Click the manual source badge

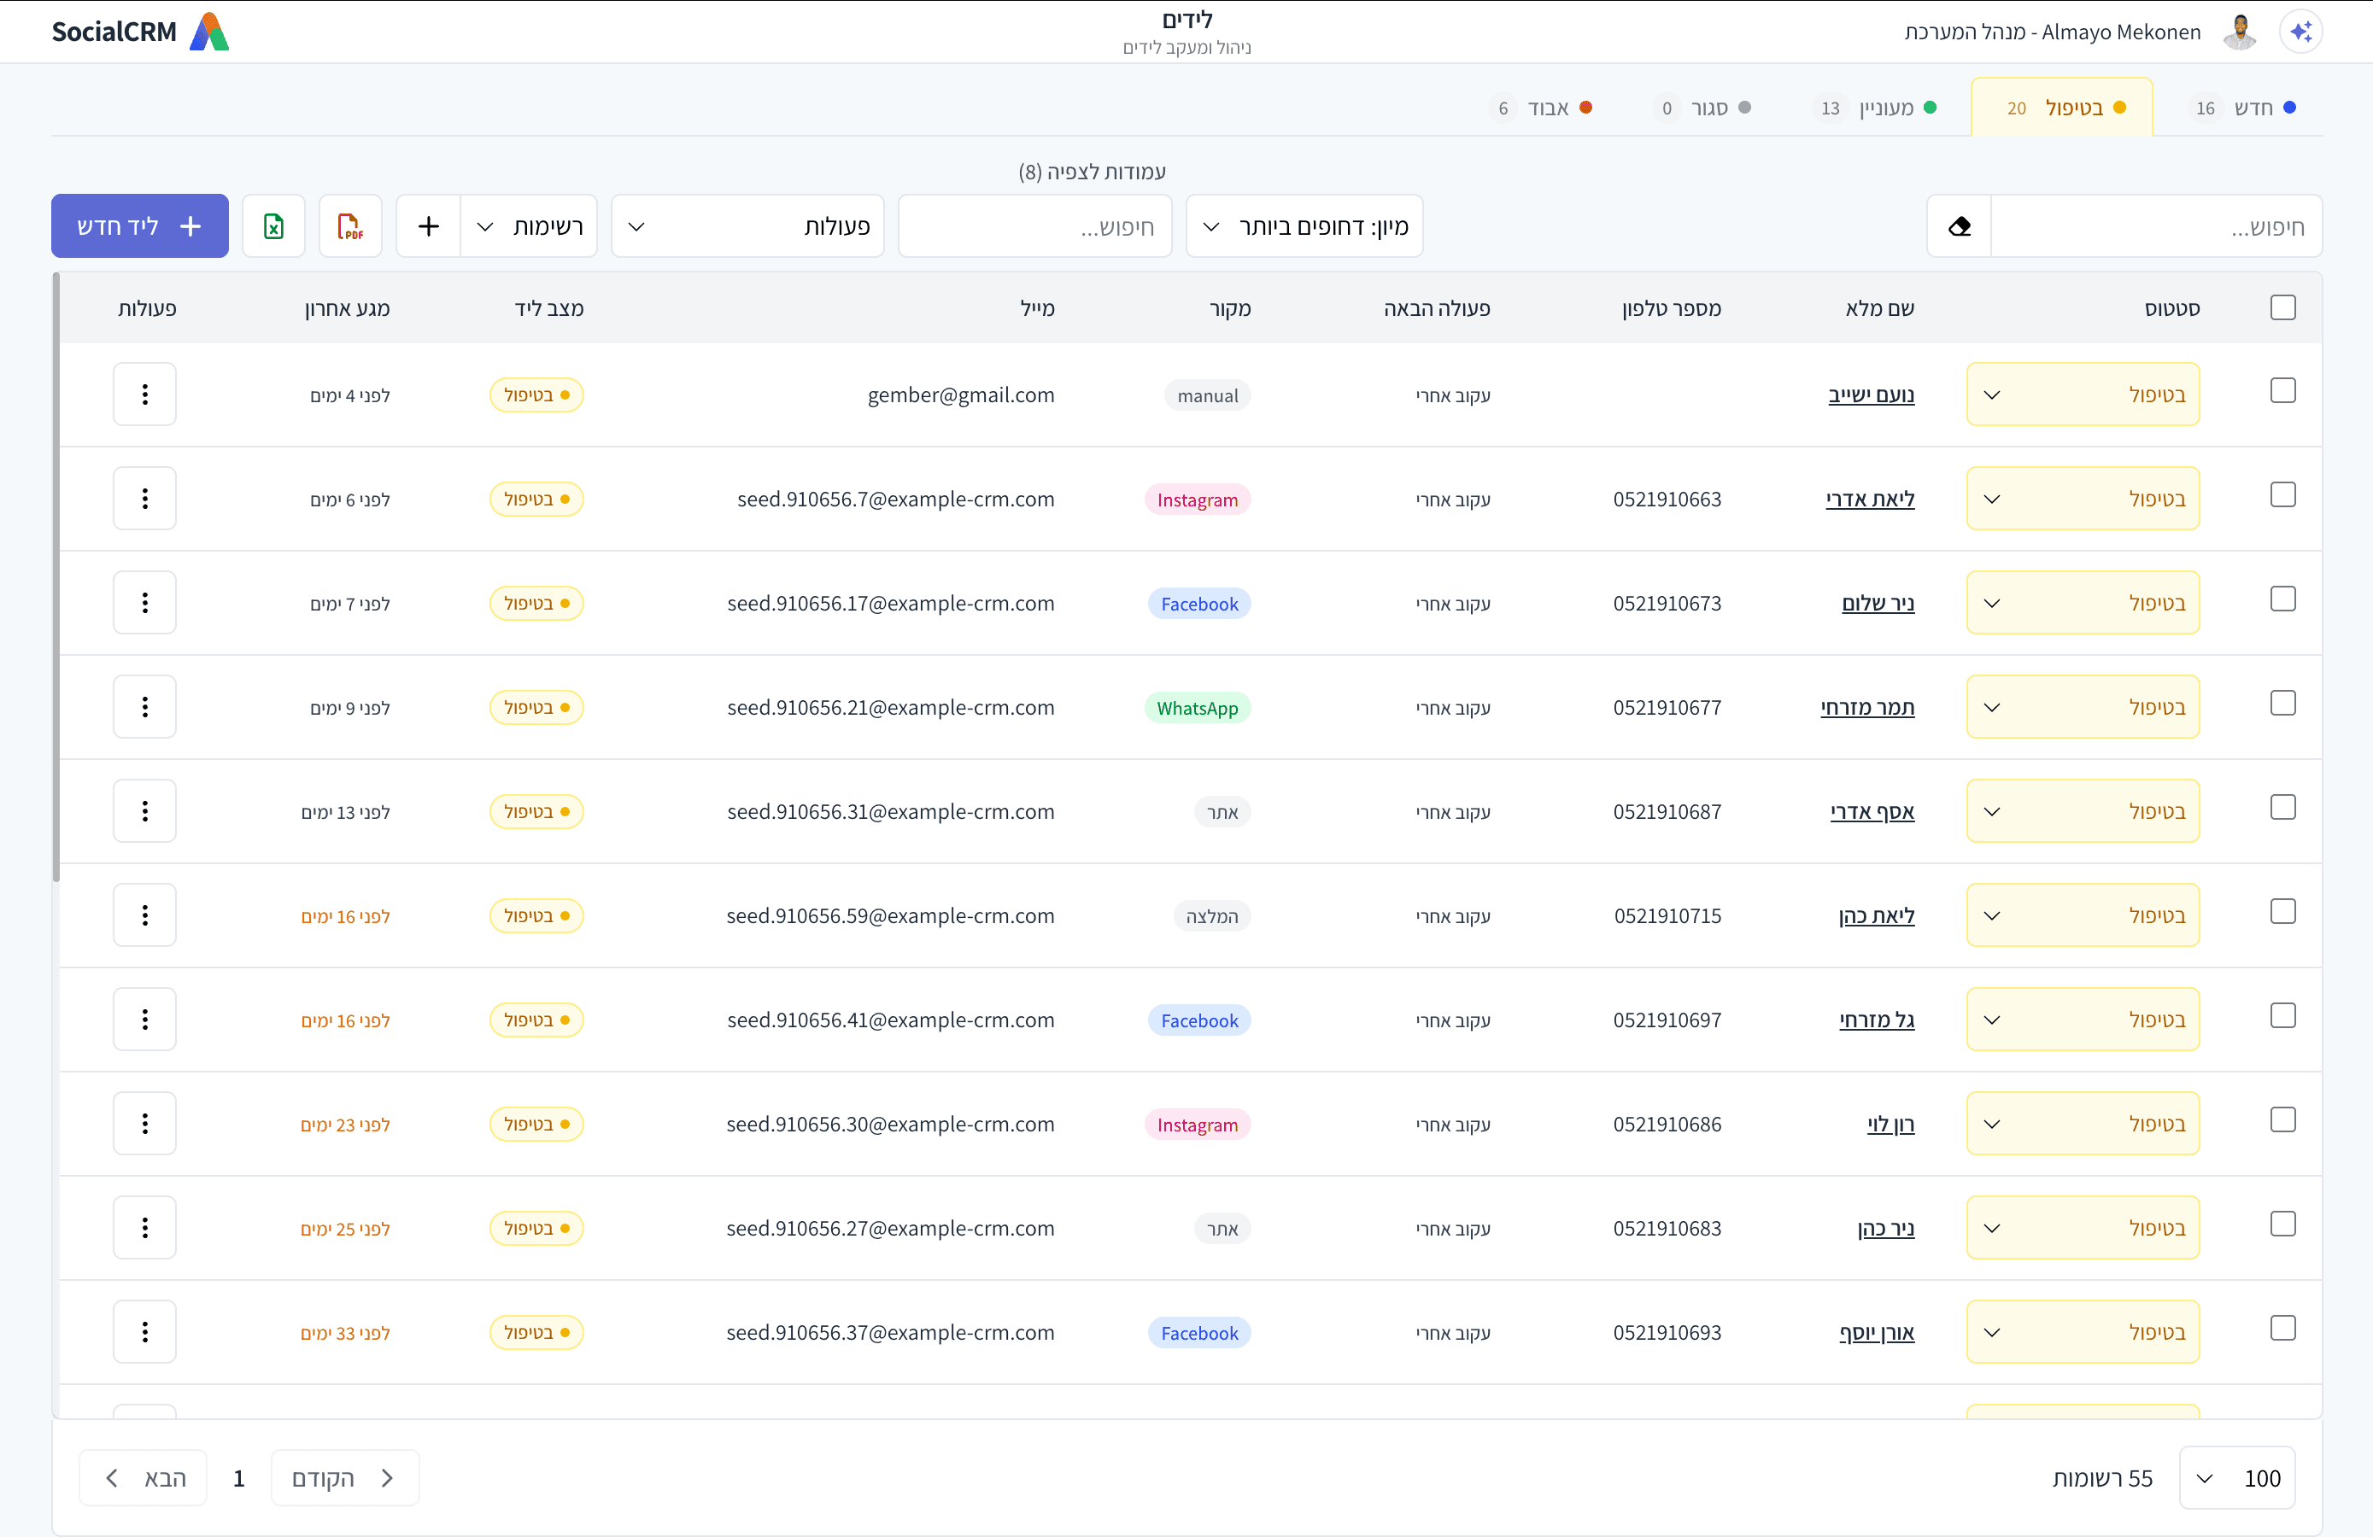(x=1208, y=395)
